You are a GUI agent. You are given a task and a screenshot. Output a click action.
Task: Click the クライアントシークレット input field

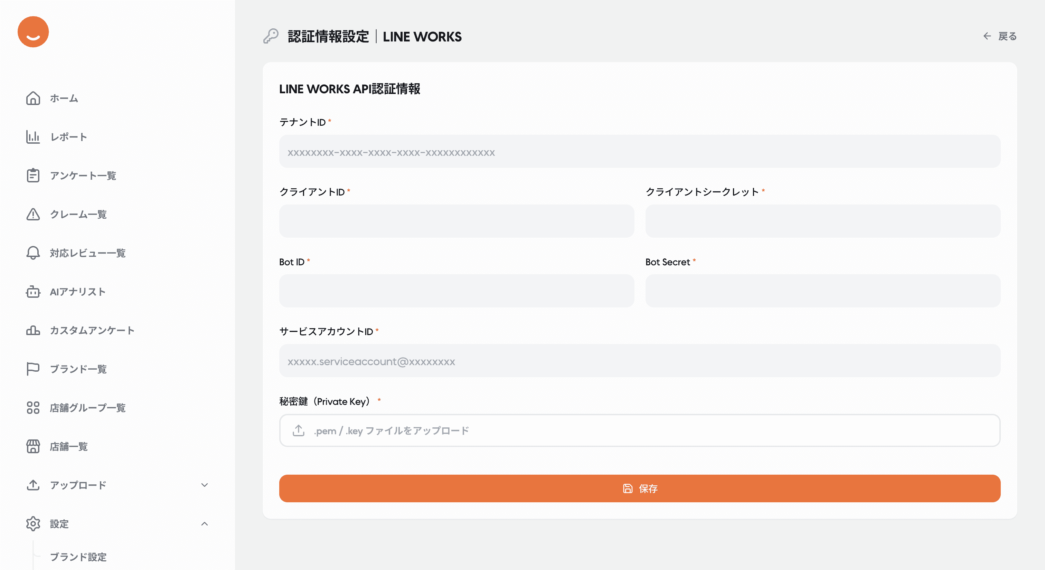(x=823, y=221)
